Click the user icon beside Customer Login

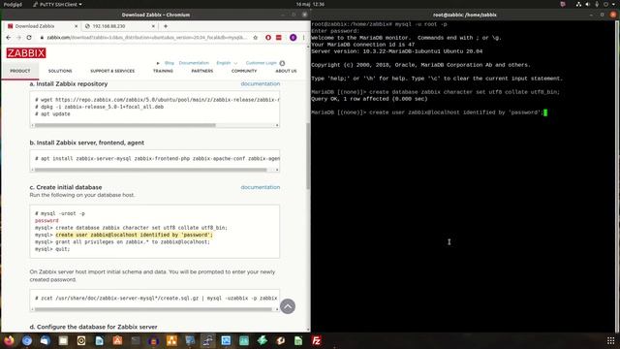[x=282, y=63]
